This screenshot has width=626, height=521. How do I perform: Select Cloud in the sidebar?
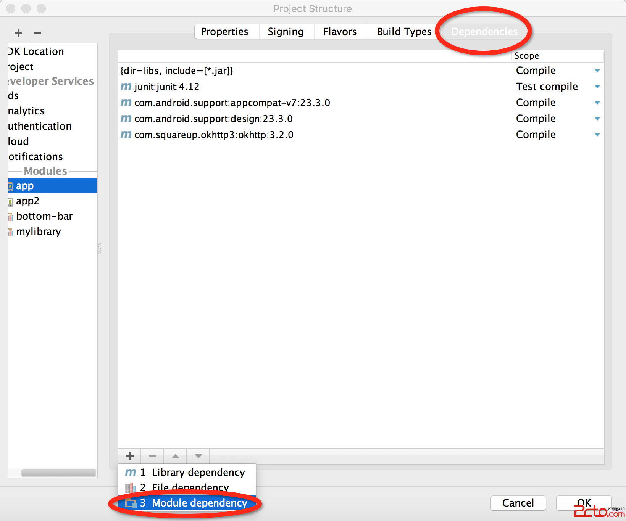[x=53, y=142]
